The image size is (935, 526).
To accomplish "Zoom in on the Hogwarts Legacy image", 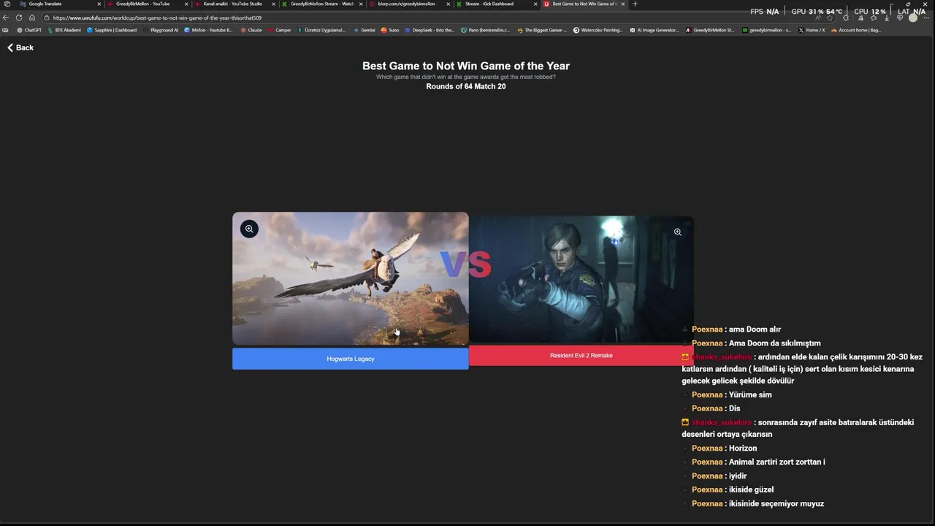I will click(x=249, y=229).
